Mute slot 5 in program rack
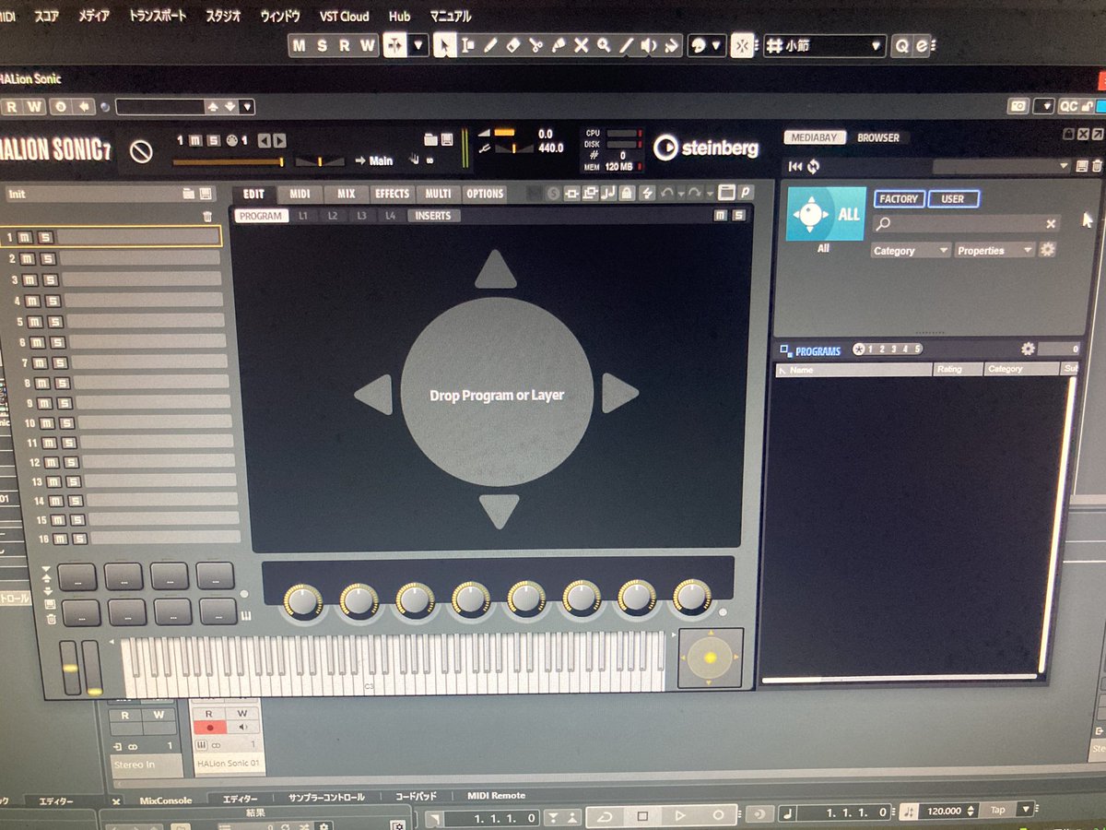 click(x=34, y=323)
